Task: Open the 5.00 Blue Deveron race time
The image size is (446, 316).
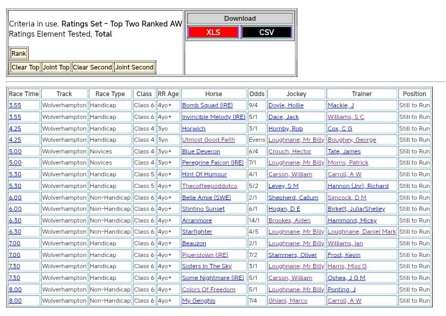Action: tap(15, 151)
